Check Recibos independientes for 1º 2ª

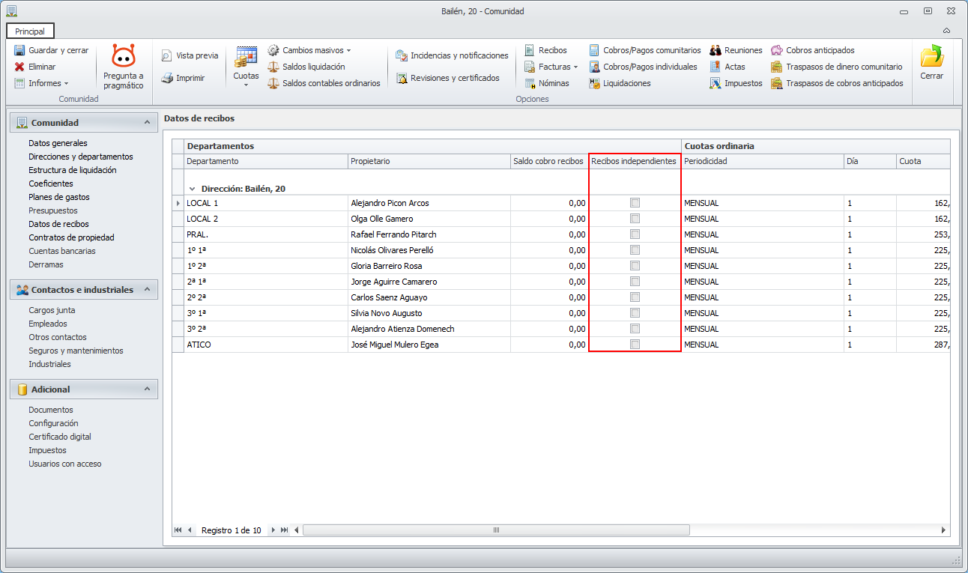(x=635, y=266)
